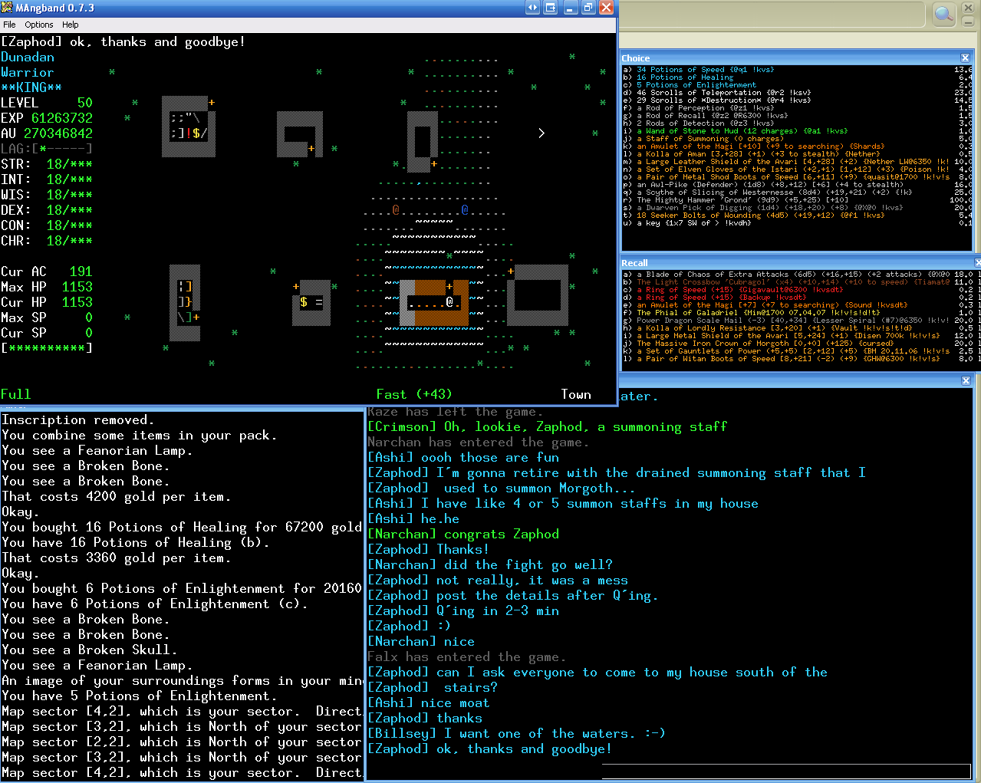Image resolution: width=981 pixels, height=783 pixels.
Task: Click the Cur AC value 191
Action: pyautogui.click(x=81, y=271)
